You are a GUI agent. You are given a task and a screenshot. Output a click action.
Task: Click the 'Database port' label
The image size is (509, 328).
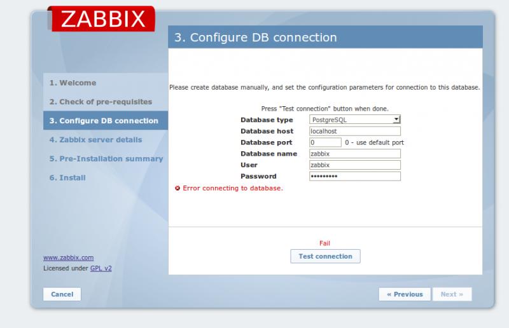(266, 142)
